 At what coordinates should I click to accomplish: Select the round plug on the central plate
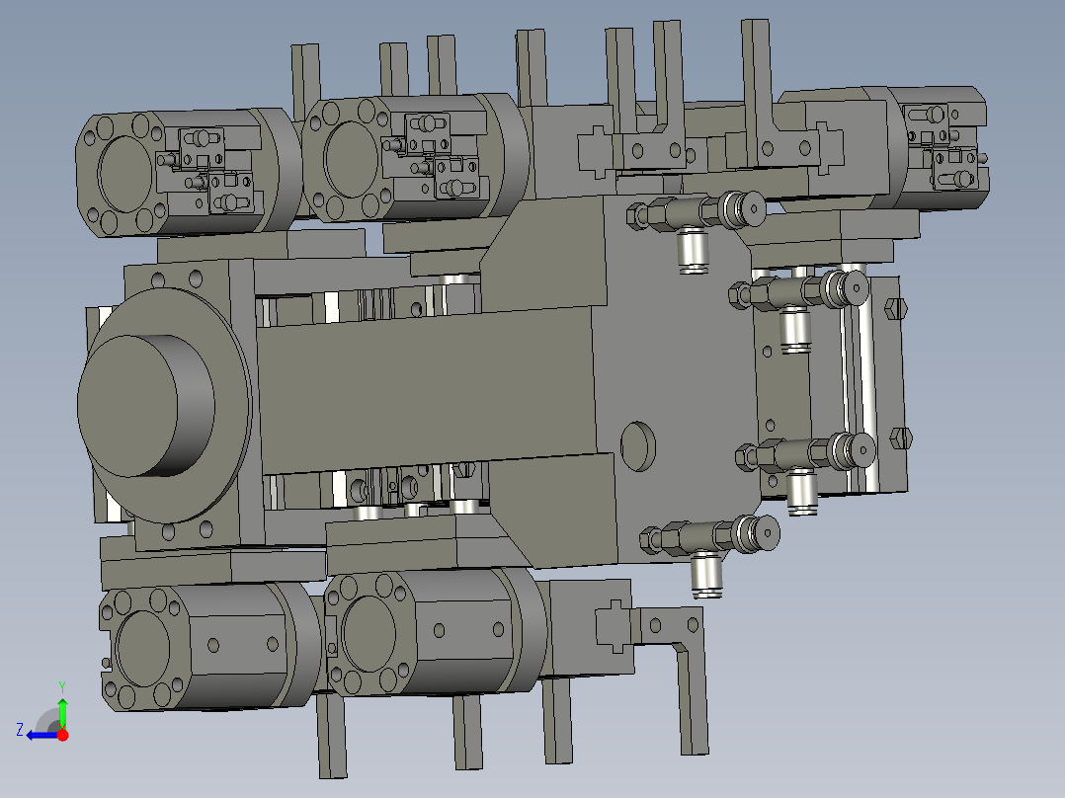click(638, 446)
